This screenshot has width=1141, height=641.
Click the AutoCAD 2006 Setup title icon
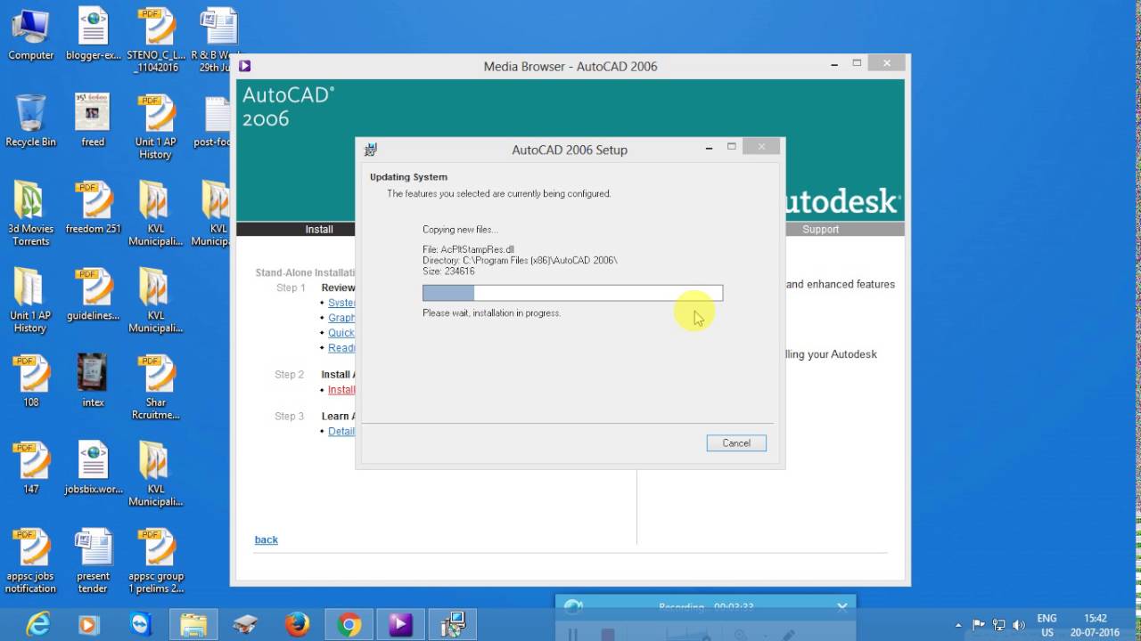coord(371,150)
